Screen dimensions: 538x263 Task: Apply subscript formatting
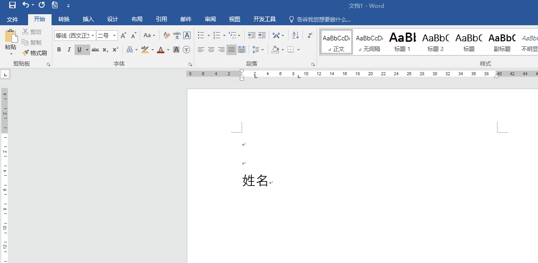coord(105,50)
